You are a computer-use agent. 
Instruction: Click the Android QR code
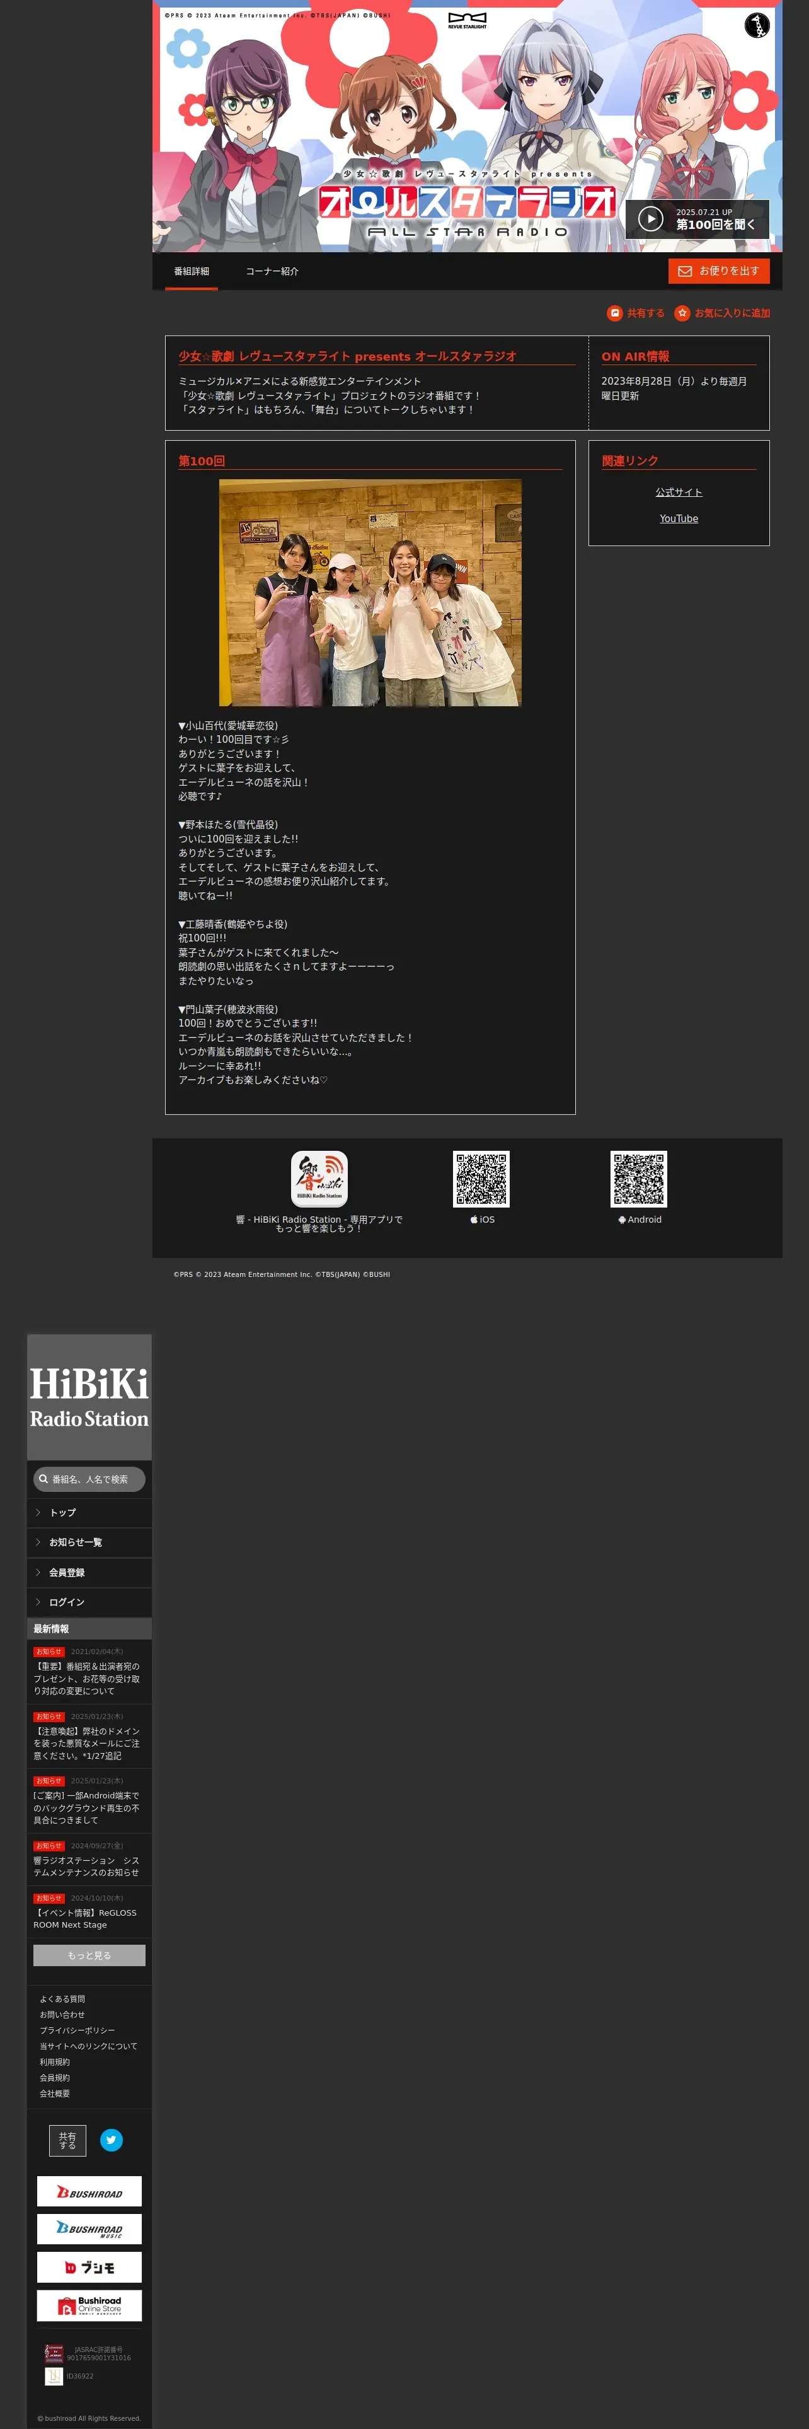(x=638, y=1179)
